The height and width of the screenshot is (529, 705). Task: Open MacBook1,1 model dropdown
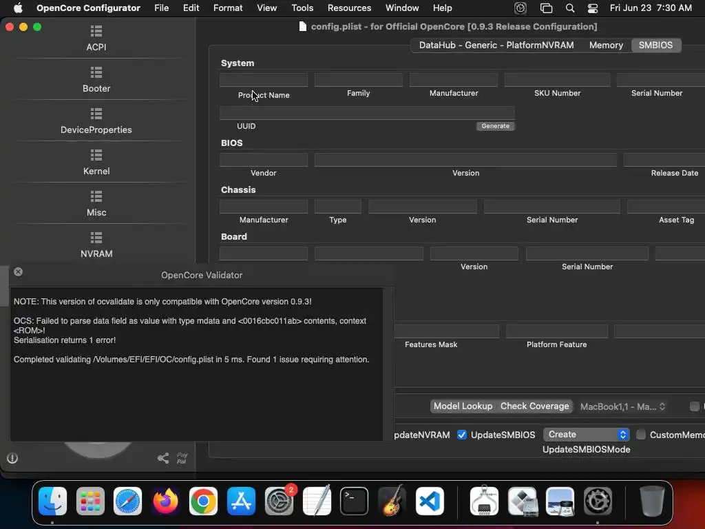click(x=622, y=406)
